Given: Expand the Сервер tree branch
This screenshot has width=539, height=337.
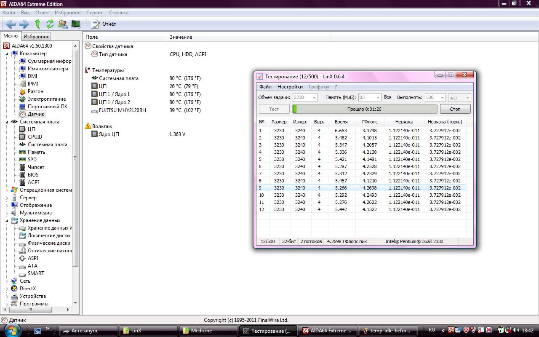Looking at the screenshot, I should pos(7,198).
